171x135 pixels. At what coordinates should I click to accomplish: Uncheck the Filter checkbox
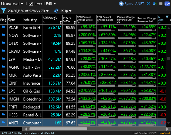click(x=31, y=4)
